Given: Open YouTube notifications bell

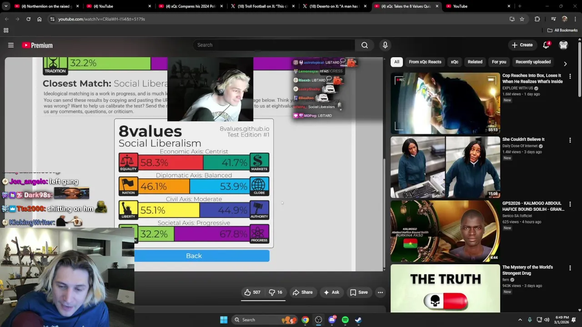Looking at the screenshot, I should point(546,45).
